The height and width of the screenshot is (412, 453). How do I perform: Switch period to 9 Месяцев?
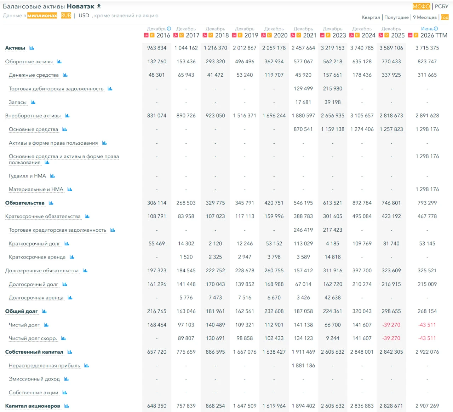[x=425, y=17]
